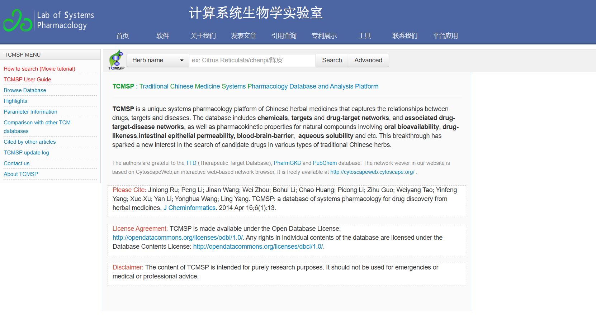The height and width of the screenshot is (315, 596).
Task: Open the Contact us sidebar link
Action: point(16,163)
